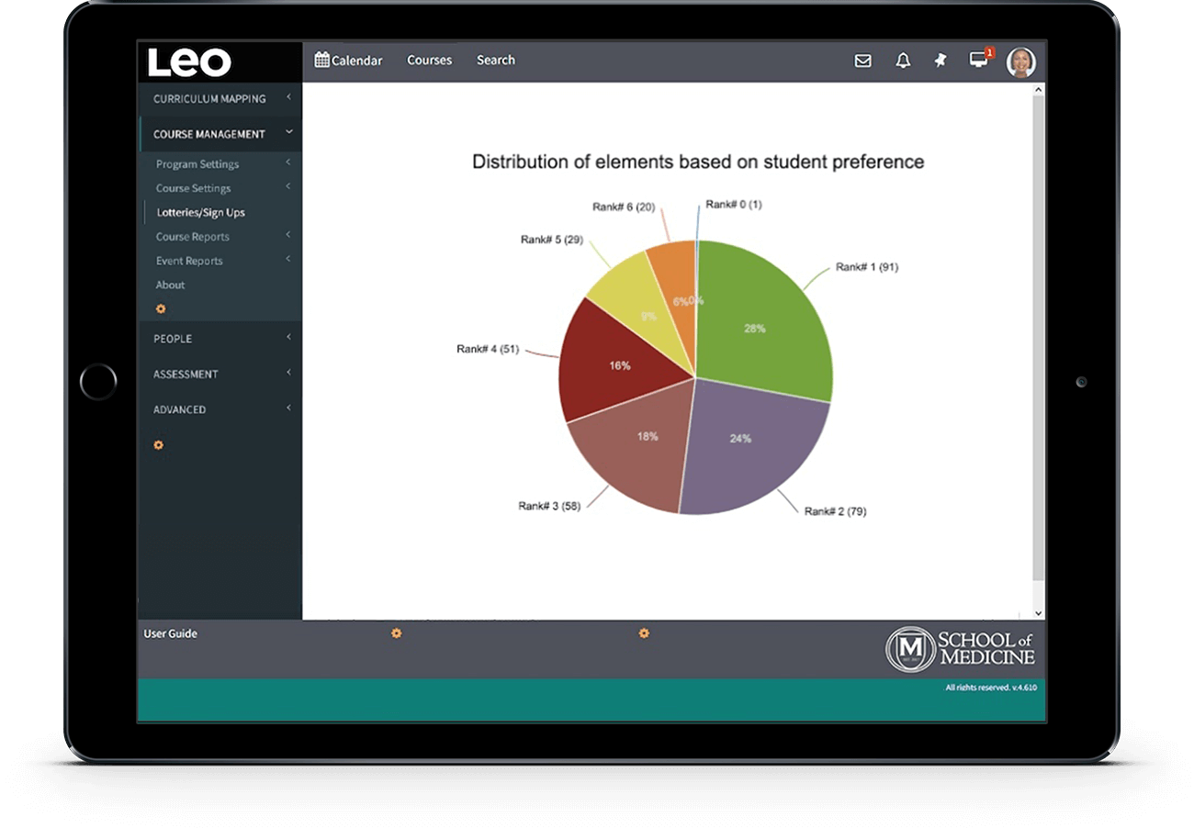
Task: Open the Calendar menu item
Action: point(348,61)
